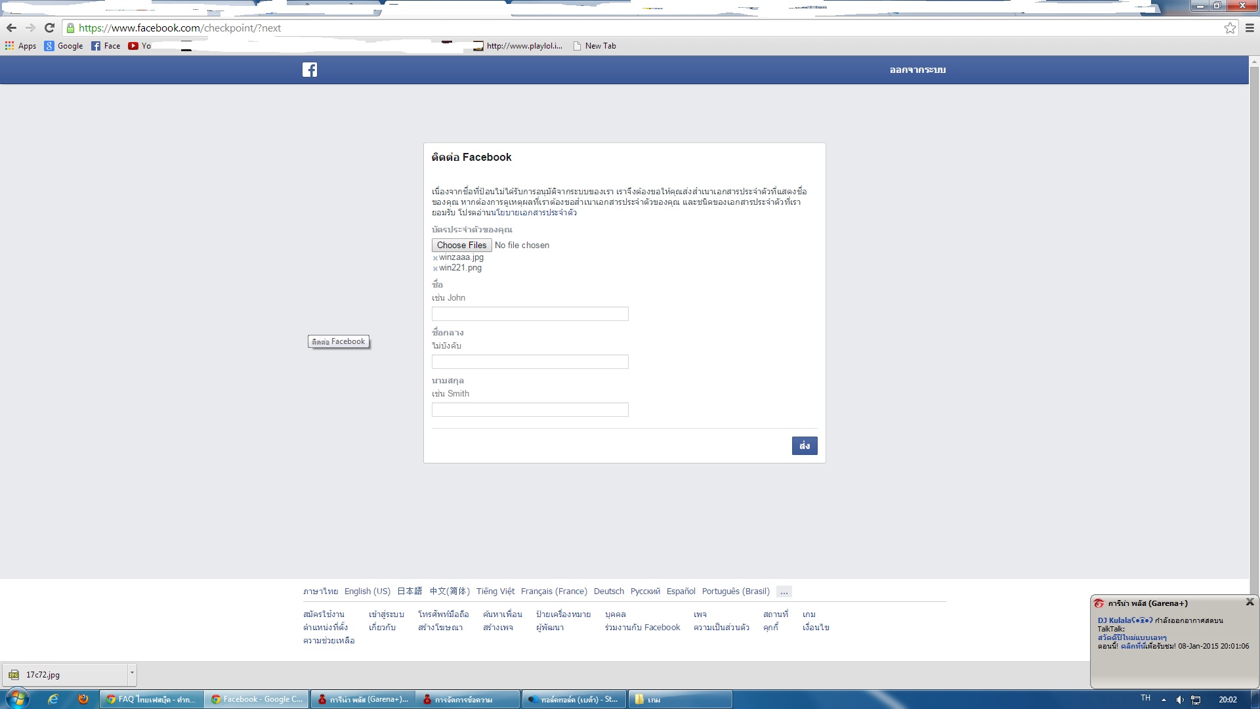The height and width of the screenshot is (709, 1260).
Task: Click Choose Files button
Action: (x=461, y=245)
